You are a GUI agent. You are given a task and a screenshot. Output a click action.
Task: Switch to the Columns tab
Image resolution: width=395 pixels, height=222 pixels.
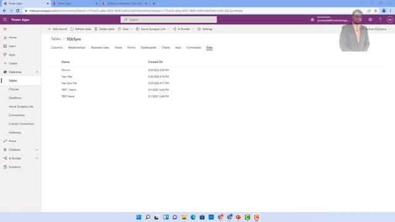(57, 47)
